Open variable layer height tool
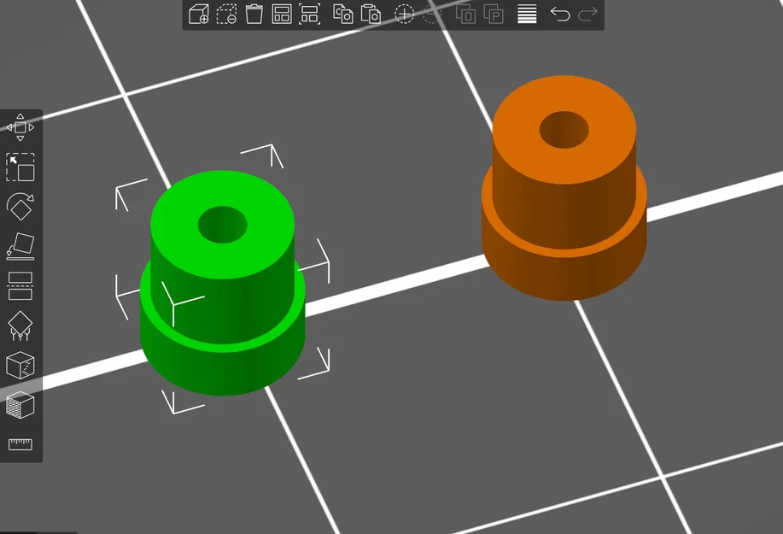This screenshot has height=534, width=783. click(527, 14)
